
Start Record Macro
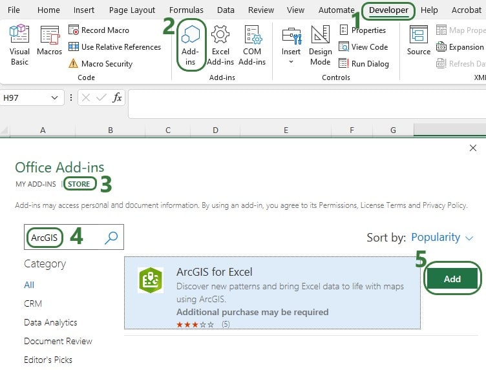[x=99, y=30]
